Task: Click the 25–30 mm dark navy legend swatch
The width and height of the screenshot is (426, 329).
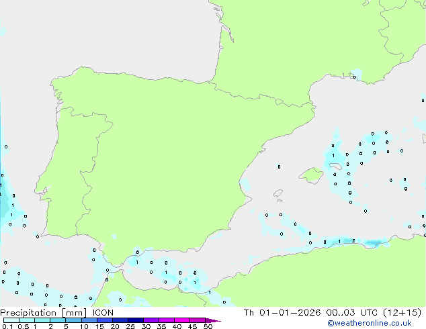Action: point(135,320)
